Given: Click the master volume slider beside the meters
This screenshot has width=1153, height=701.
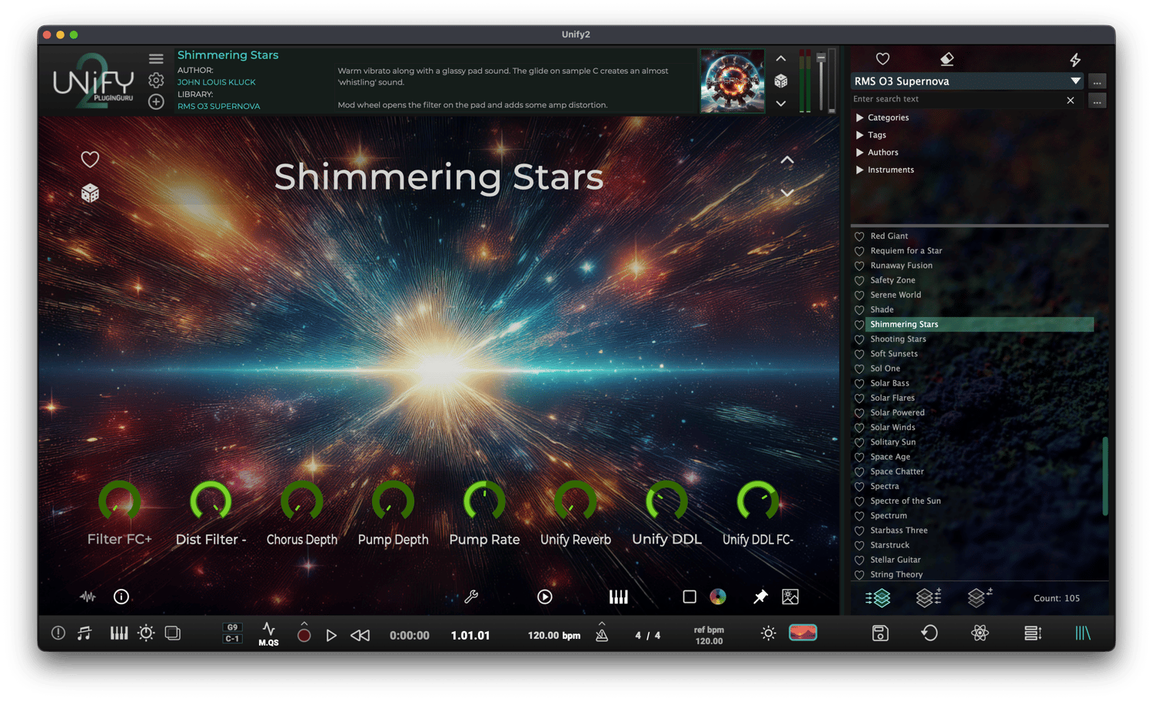Looking at the screenshot, I should point(821,81).
